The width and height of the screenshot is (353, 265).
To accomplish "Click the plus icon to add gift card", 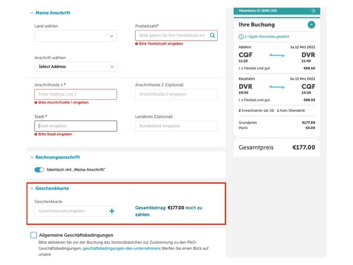I will (112, 211).
